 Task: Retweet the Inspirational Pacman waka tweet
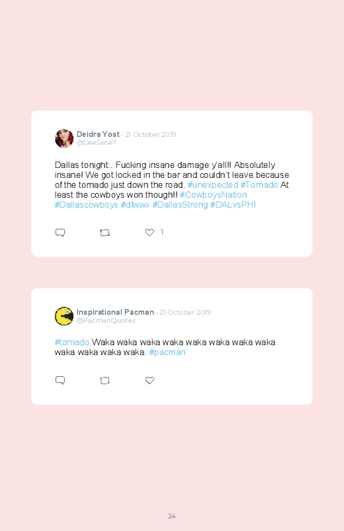click(x=105, y=381)
